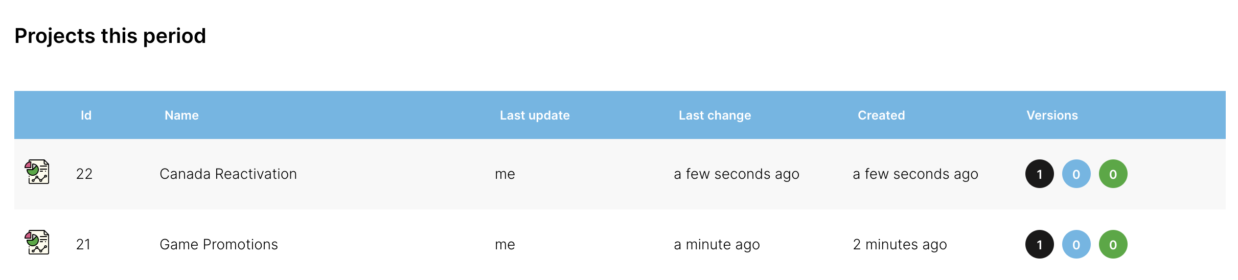1238x280 pixels.
Task: Select the green version badge for Canada Reactivation
Action: click(1113, 174)
